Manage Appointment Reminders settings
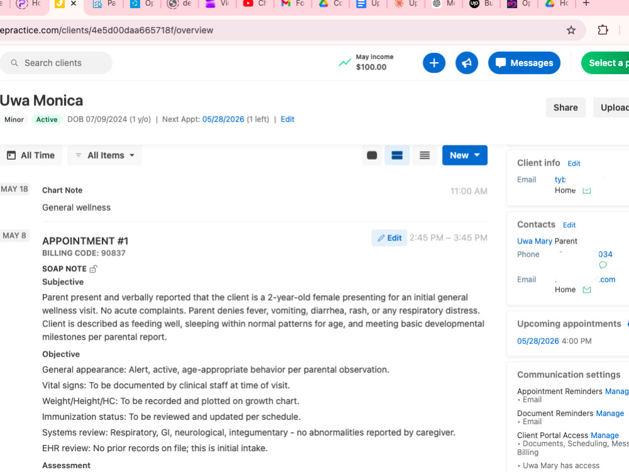This screenshot has height=472, width=629. click(617, 391)
